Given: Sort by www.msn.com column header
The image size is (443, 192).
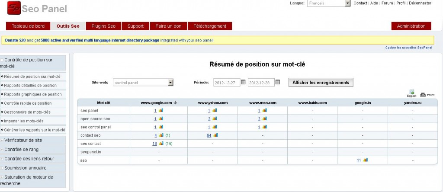Looking at the screenshot, I should 263,103.
